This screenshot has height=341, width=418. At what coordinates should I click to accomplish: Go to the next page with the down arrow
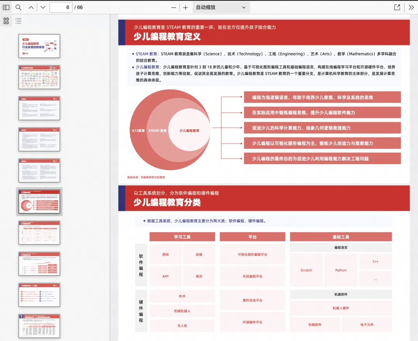point(43,7)
